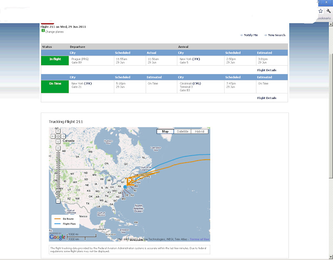Zoom in on map with plus button
333x260 pixels.
(58, 148)
